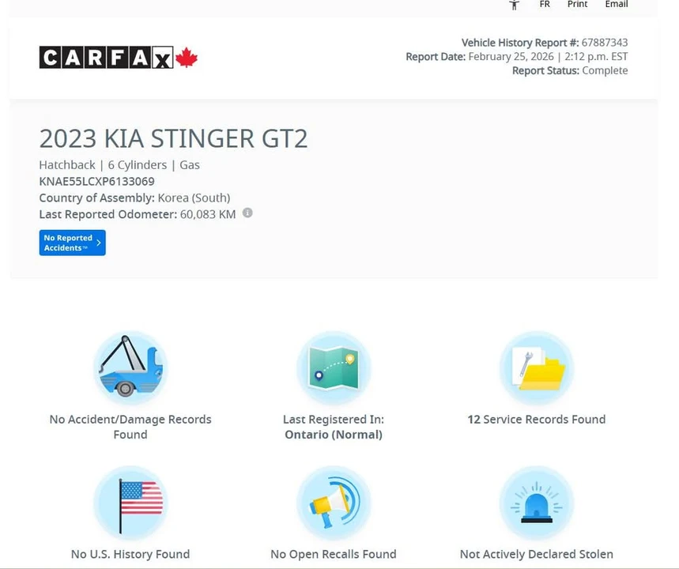Click report number 67887343
This screenshot has height=569, width=679.
[x=605, y=43]
